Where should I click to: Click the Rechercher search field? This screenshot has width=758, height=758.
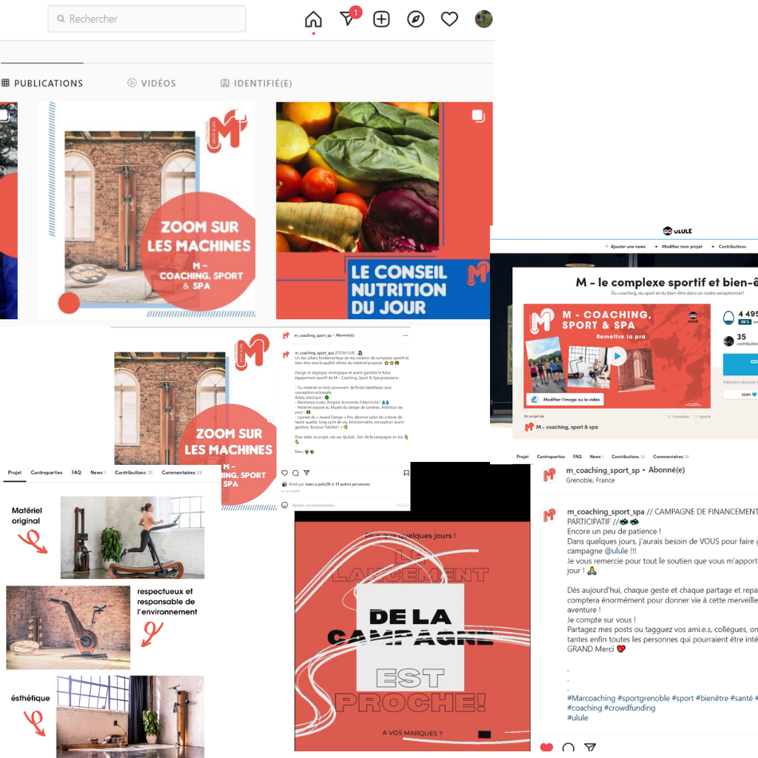pos(147,19)
